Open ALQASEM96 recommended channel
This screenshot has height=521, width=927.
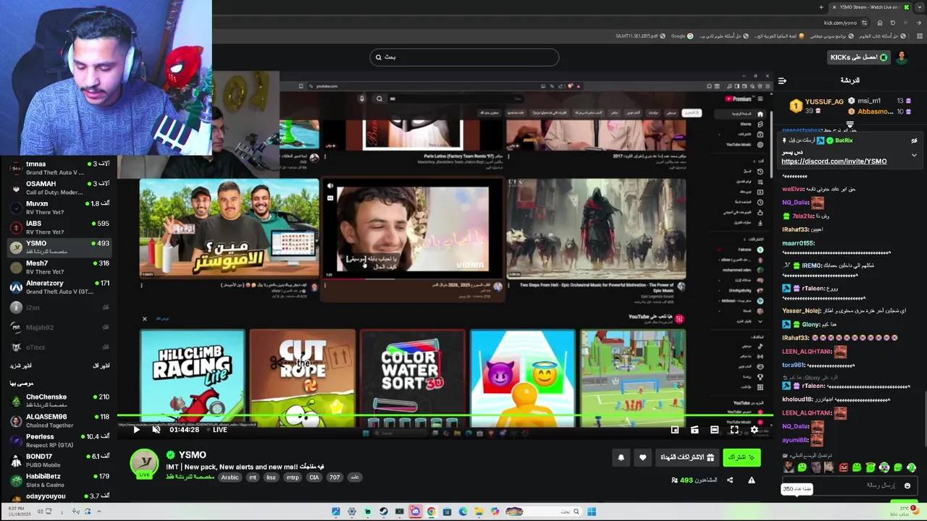pyautogui.click(x=59, y=420)
